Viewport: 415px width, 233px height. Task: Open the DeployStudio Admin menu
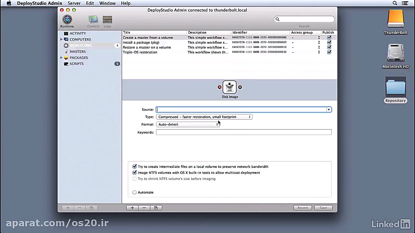point(40,3)
